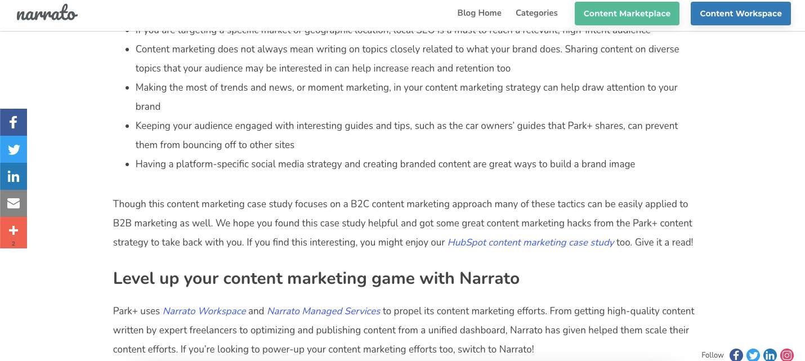Follow Narrato on LinkedIn in the footer
This screenshot has height=361, width=805.
[x=770, y=355]
